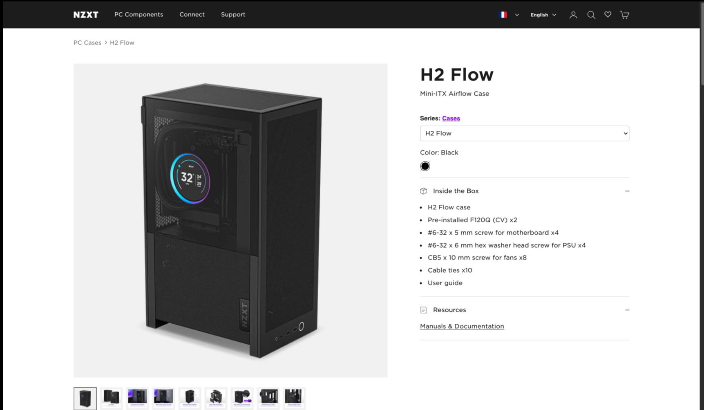704x410 pixels.
Task: Open the PC Components menu
Action: pyautogui.click(x=139, y=14)
